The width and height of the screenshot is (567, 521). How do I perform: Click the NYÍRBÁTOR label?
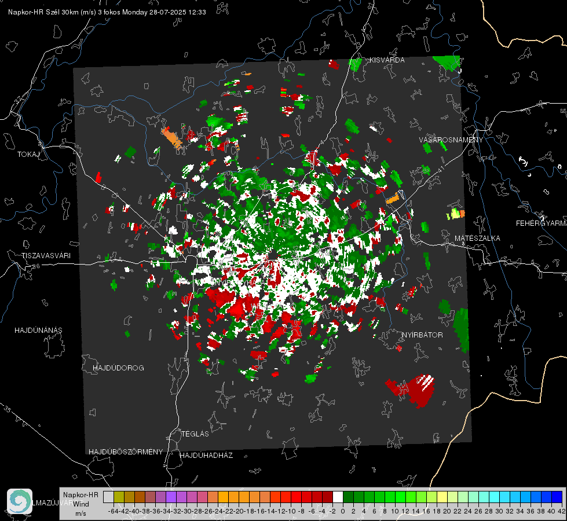click(422, 335)
